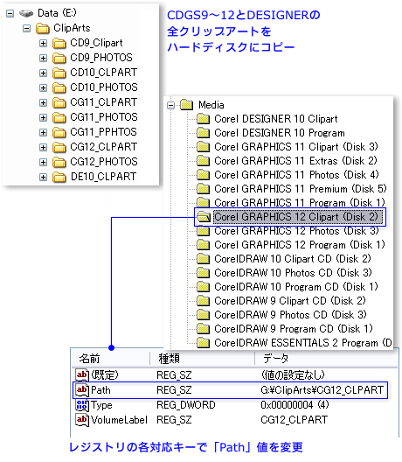402x462 pixels.
Task: Click the CG11_PHOTOS folder icon
Action: pos(59,117)
